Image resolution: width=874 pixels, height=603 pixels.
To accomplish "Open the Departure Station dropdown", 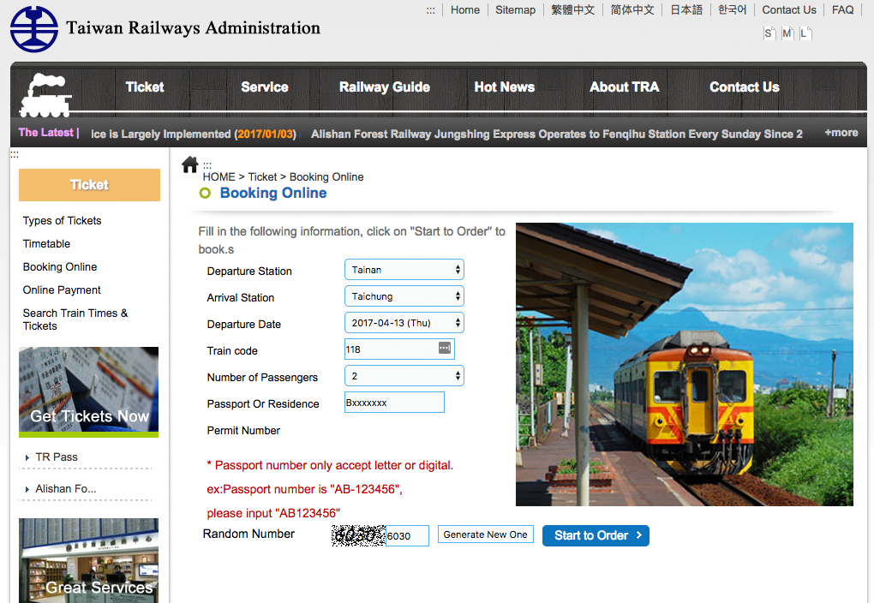I will click(404, 270).
